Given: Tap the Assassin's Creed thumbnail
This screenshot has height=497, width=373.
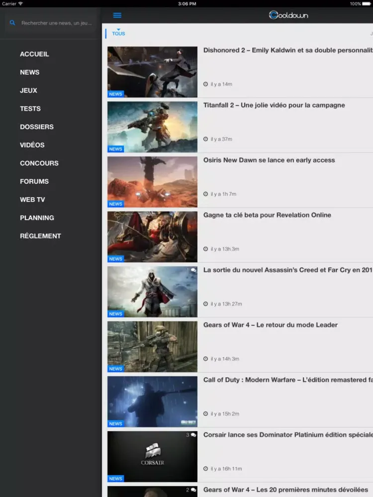Looking at the screenshot, I should point(152,292).
